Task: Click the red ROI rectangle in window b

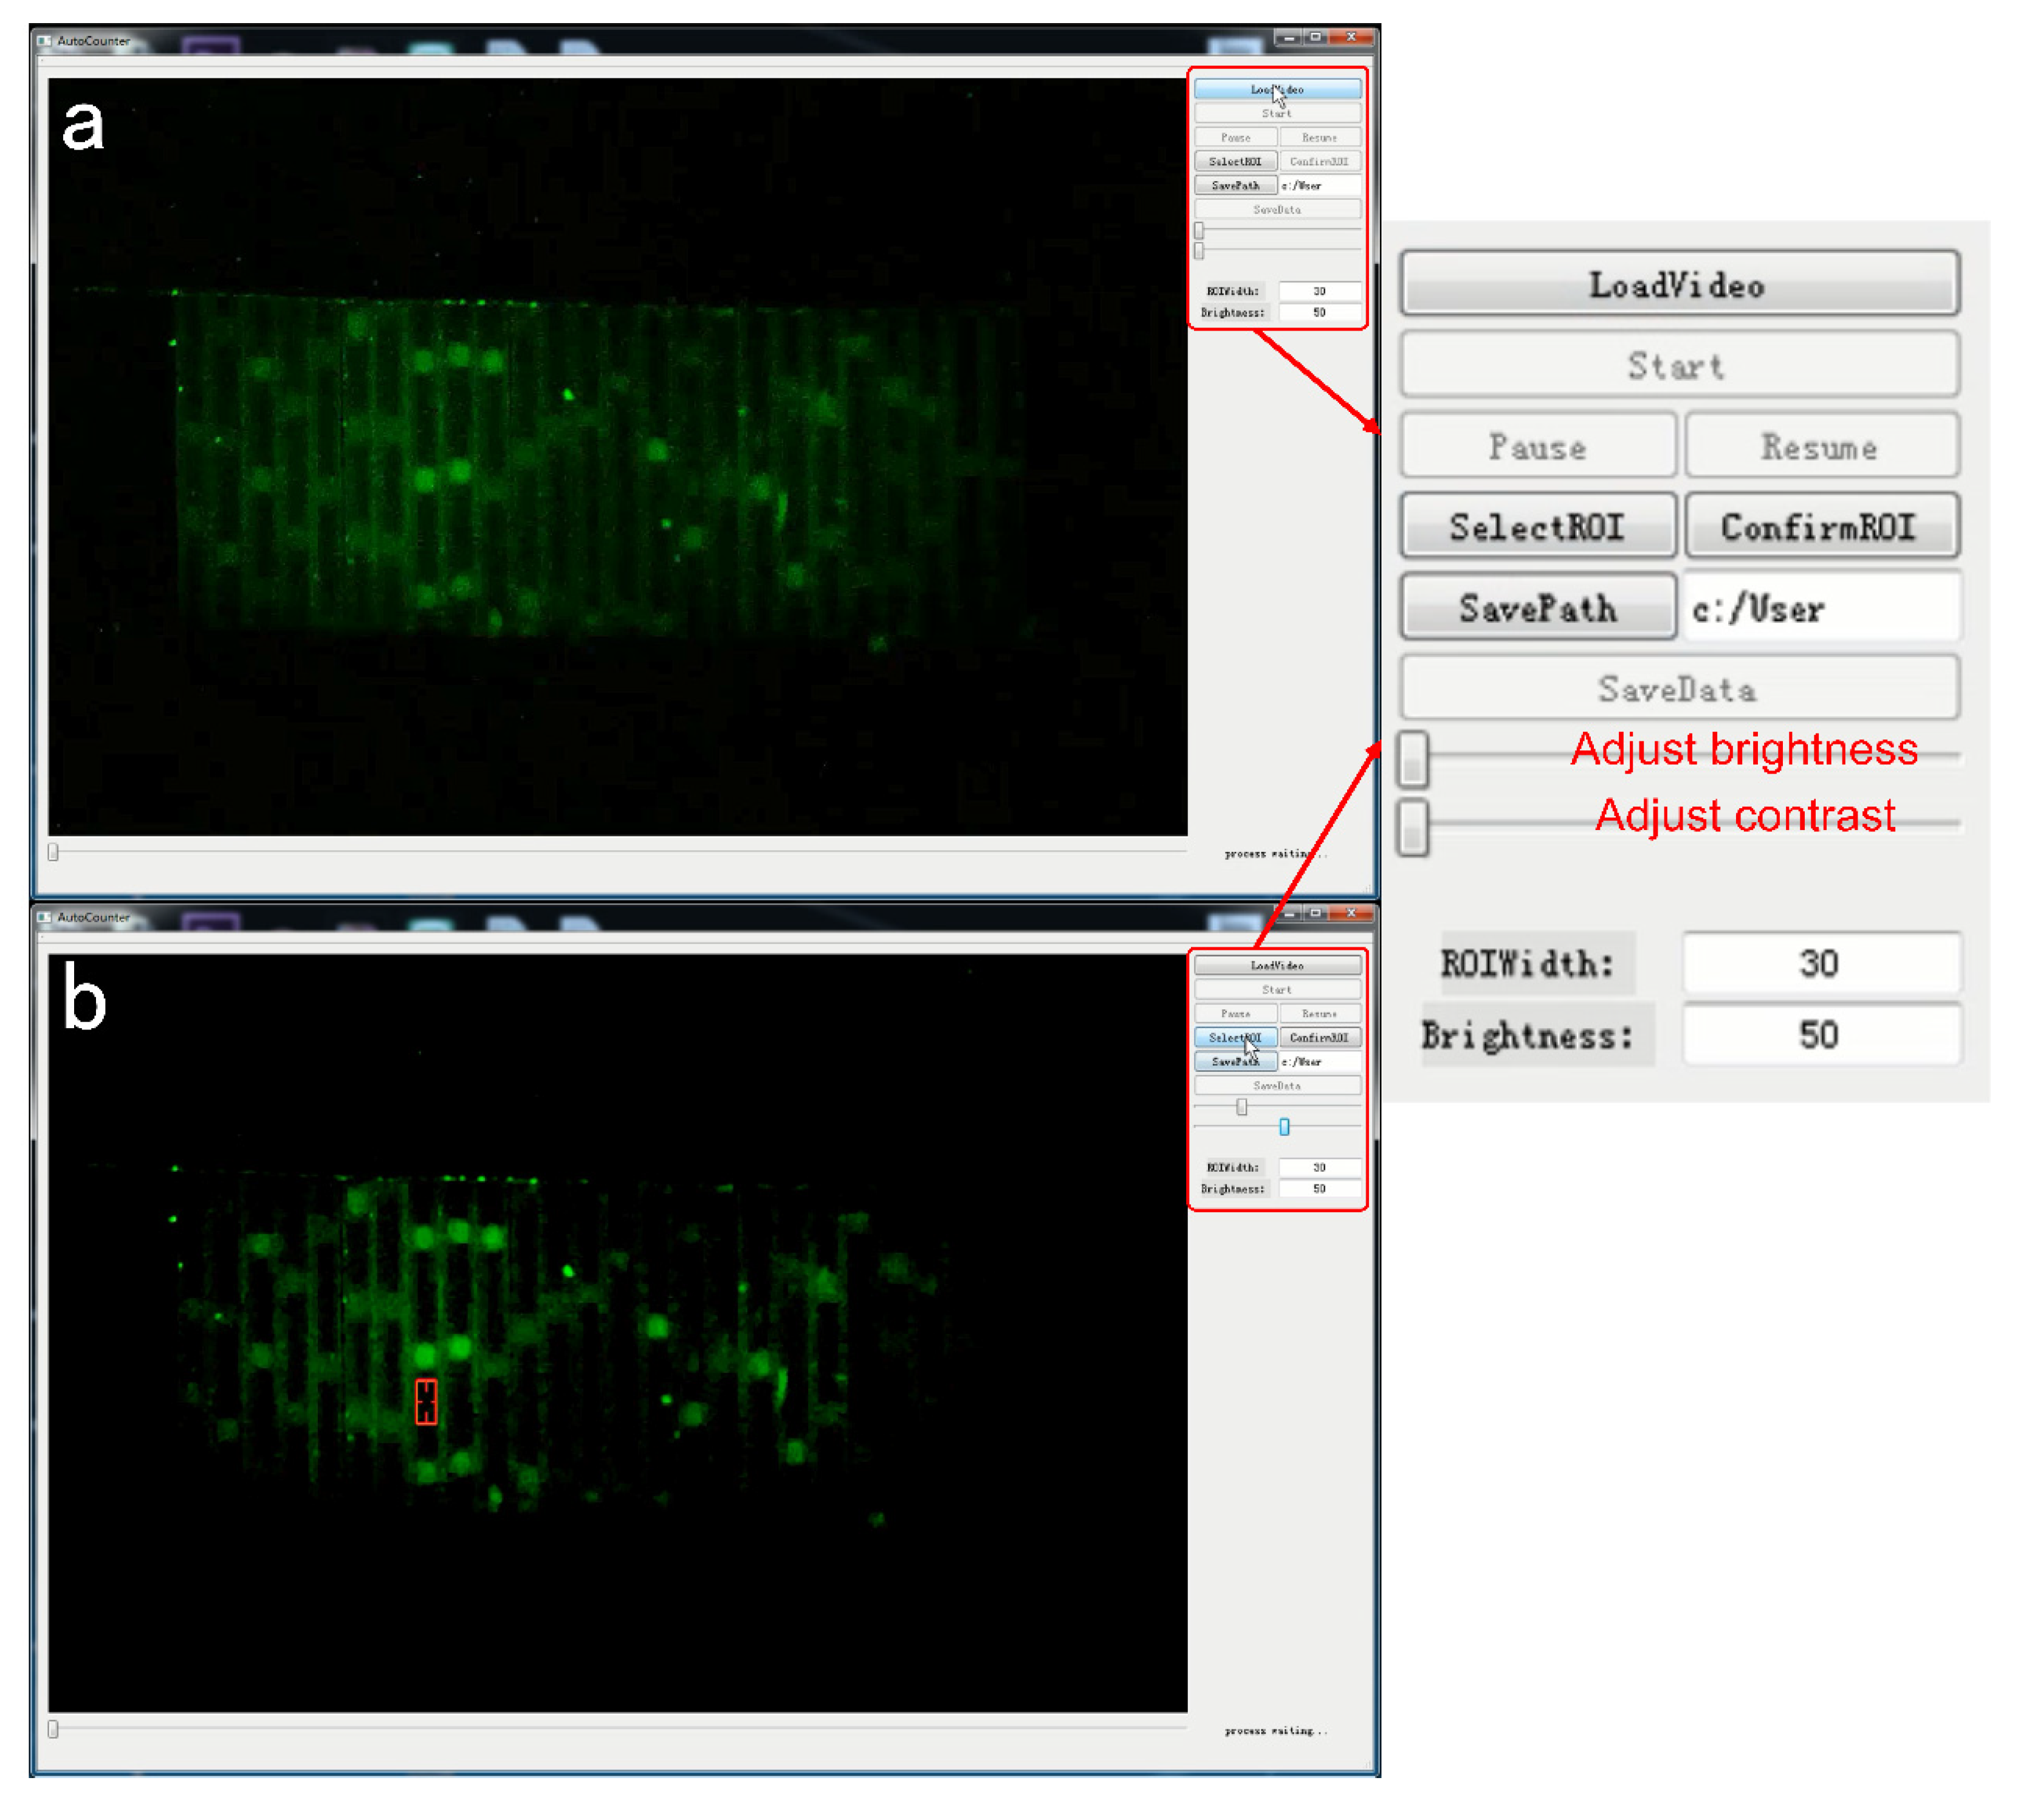Action: (426, 1402)
